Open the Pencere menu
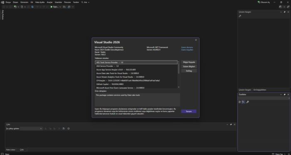The height and width of the screenshot is (155, 291). click(x=67, y=2)
